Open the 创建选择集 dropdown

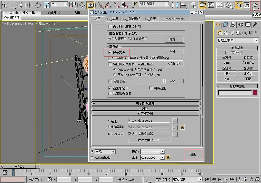point(167,4)
